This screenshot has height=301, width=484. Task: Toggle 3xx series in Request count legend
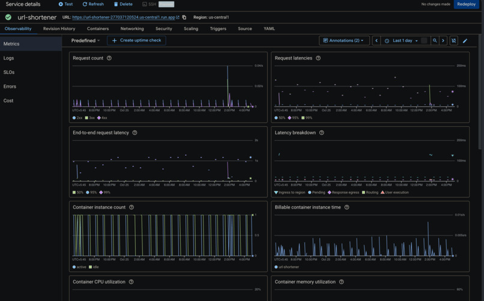pos(90,118)
